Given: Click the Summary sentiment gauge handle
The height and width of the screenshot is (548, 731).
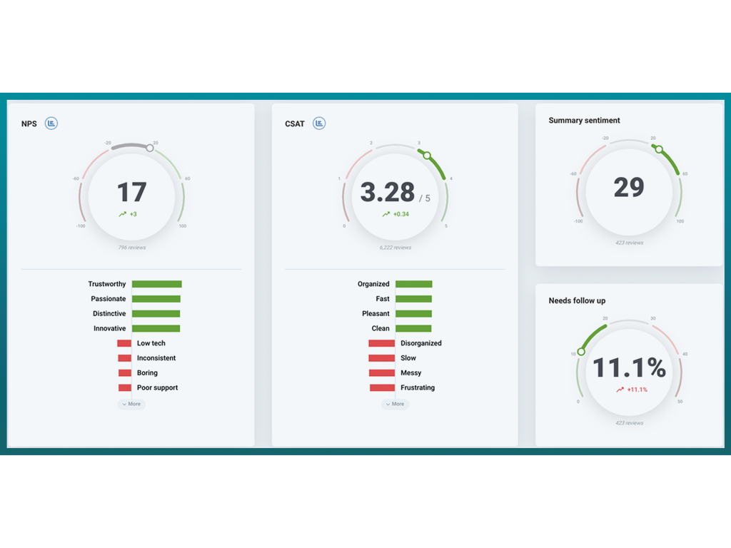Looking at the screenshot, I should tap(659, 150).
